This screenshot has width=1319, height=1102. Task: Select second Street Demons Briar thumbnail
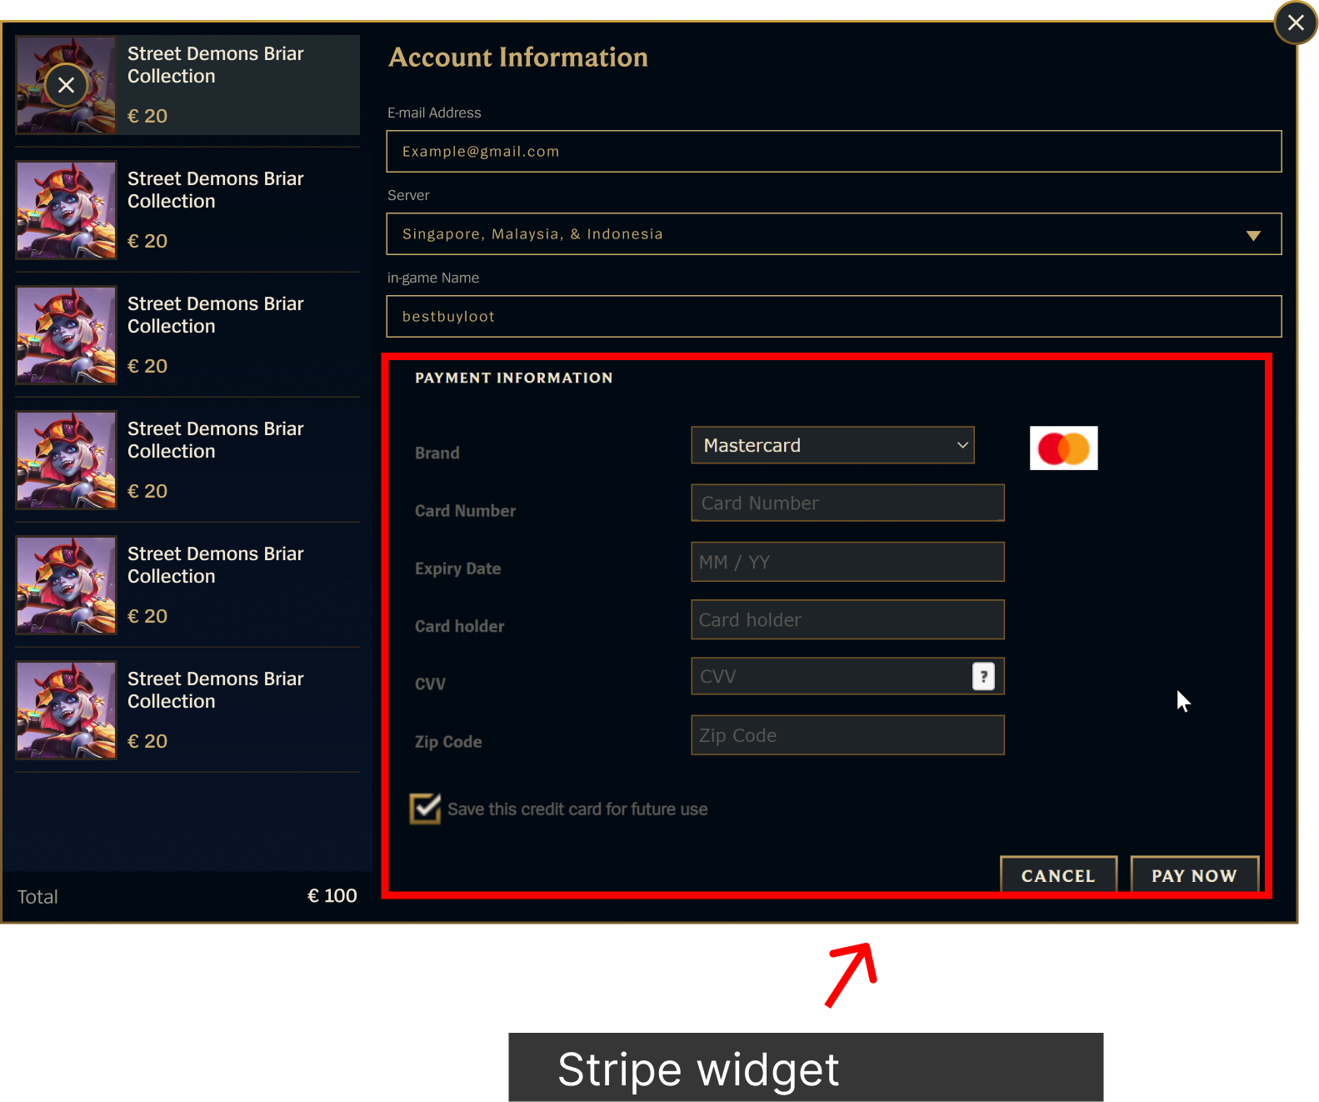click(x=67, y=210)
